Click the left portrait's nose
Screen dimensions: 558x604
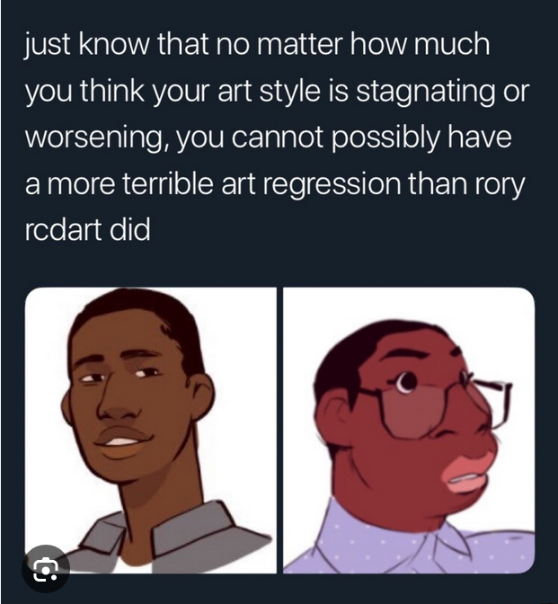[118, 403]
